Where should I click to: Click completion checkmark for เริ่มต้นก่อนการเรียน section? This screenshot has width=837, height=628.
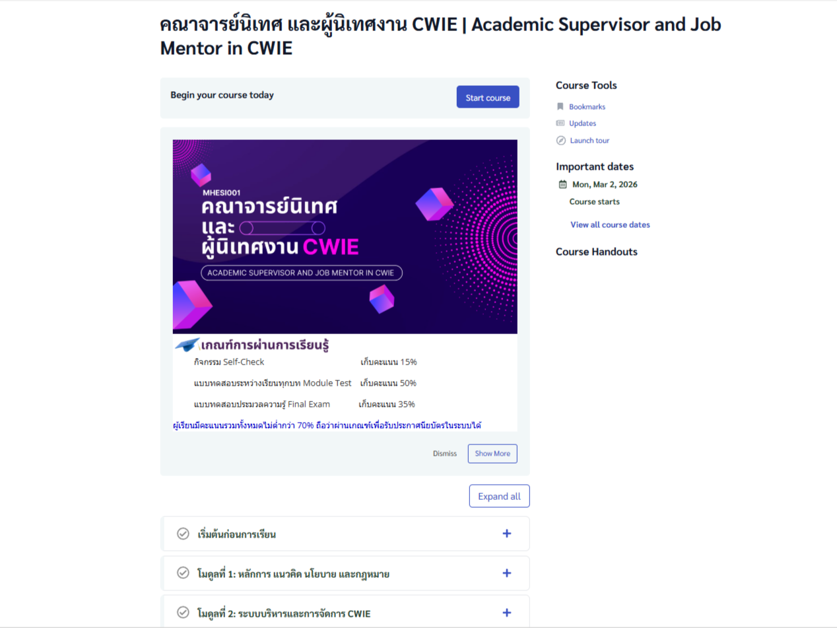(183, 534)
